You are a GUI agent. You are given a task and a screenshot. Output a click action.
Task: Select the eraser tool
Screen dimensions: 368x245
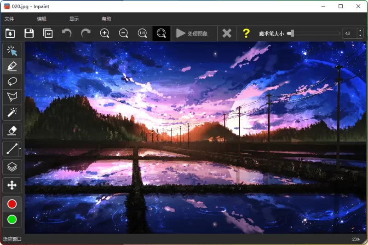pyautogui.click(x=12, y=131)
